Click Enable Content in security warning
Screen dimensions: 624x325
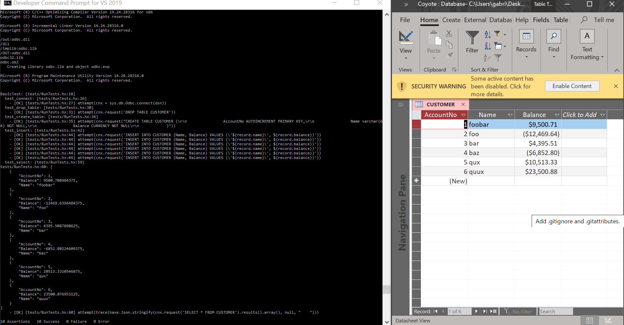point(572,86)
